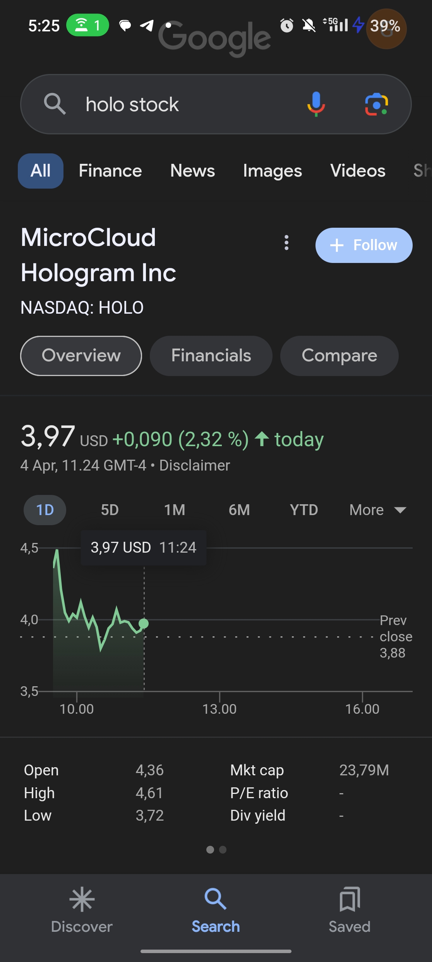Switch to the Finance results tab

tap(110, 171)
